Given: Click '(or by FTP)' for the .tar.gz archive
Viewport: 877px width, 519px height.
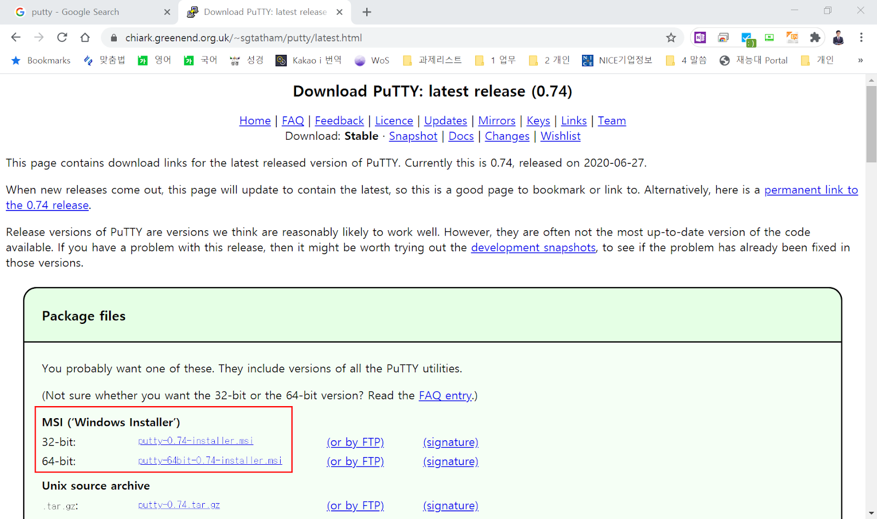Looking at the screenshot, I should [x=355, y=506].
